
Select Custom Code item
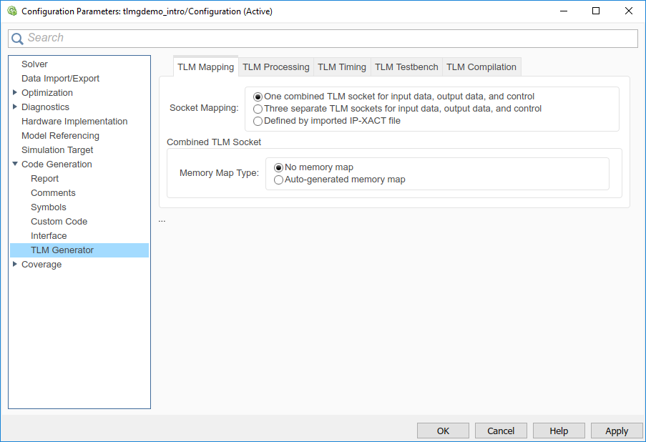(x=59, y=221)
